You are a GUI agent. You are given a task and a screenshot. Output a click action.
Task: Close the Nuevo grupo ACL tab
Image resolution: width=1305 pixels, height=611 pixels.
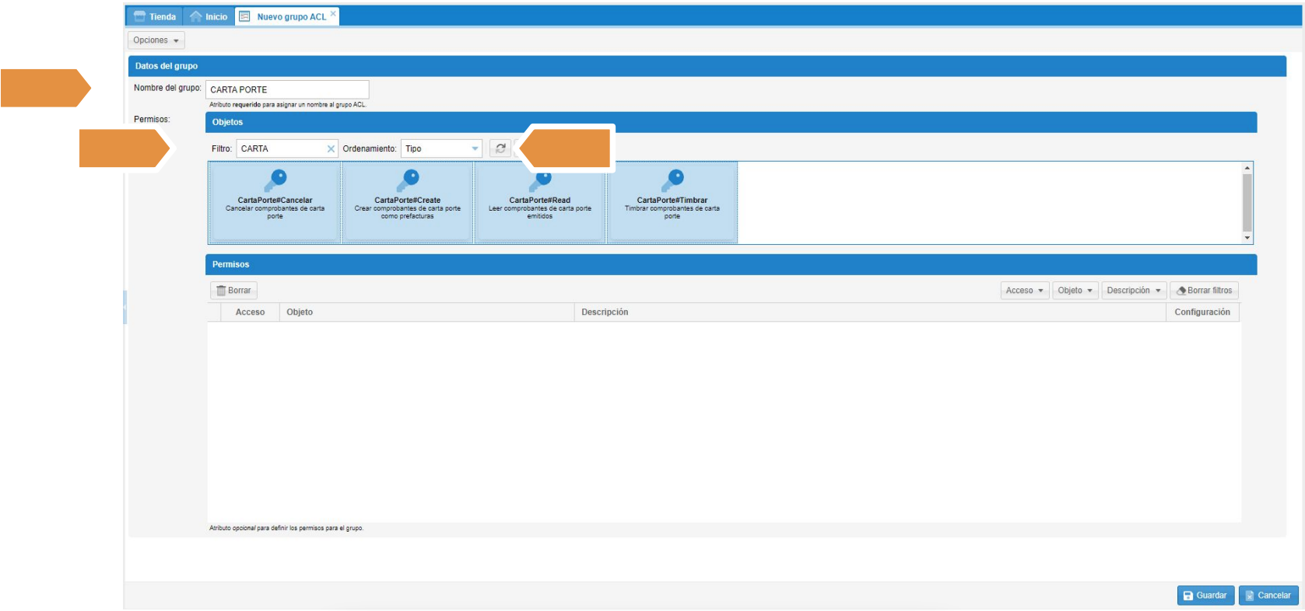point(333,13)
